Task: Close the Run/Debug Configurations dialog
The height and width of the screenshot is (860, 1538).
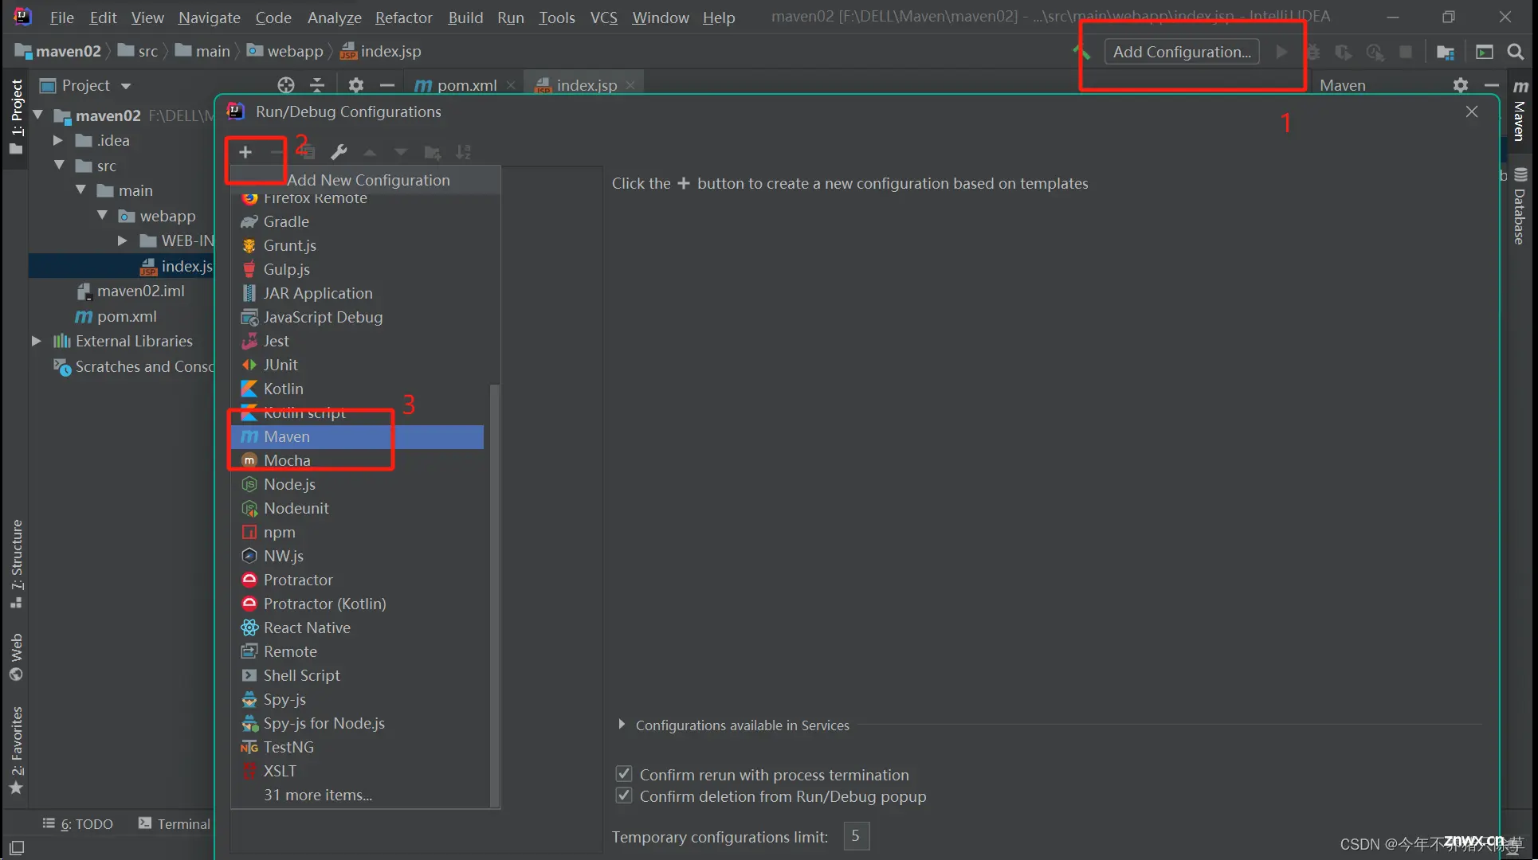Action: pos(1471,112)
